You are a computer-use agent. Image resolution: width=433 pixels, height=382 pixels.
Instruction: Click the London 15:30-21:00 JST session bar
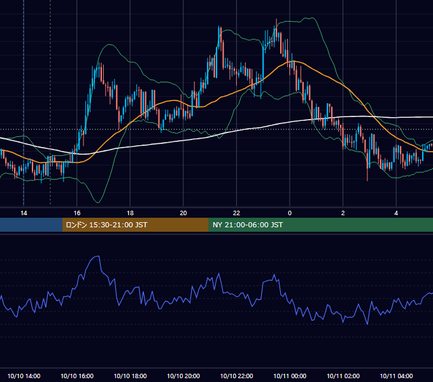[135, 225]
